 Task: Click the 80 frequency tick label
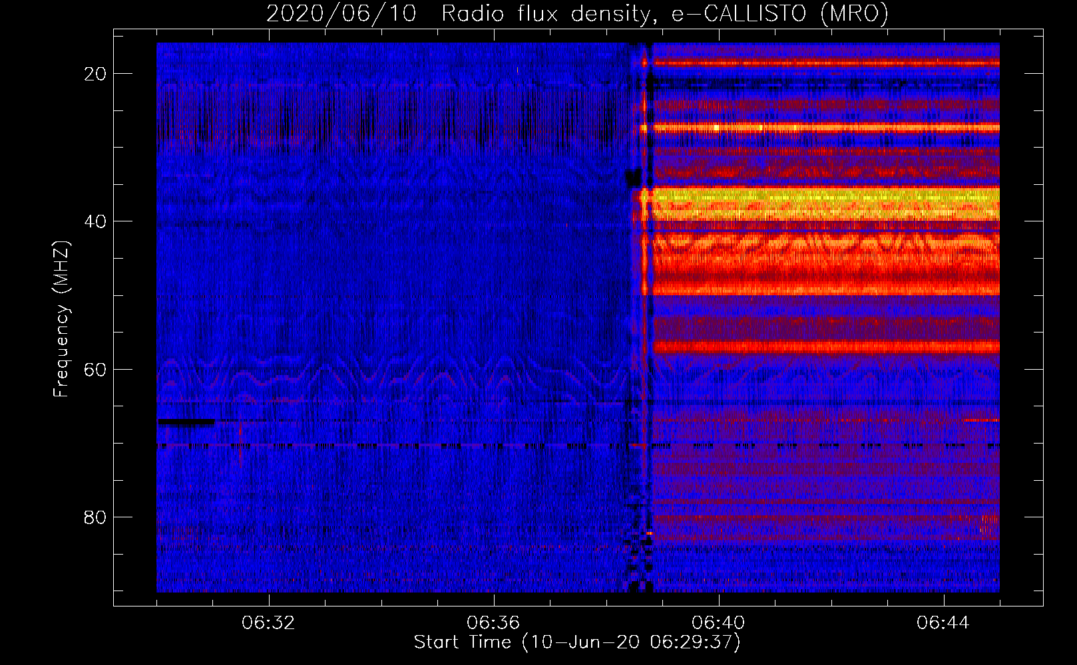96,517
